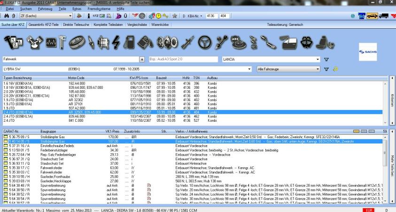Click the star favorites icon in toolbar
This screenshot has height=212, width=396.
click(175, 16)
